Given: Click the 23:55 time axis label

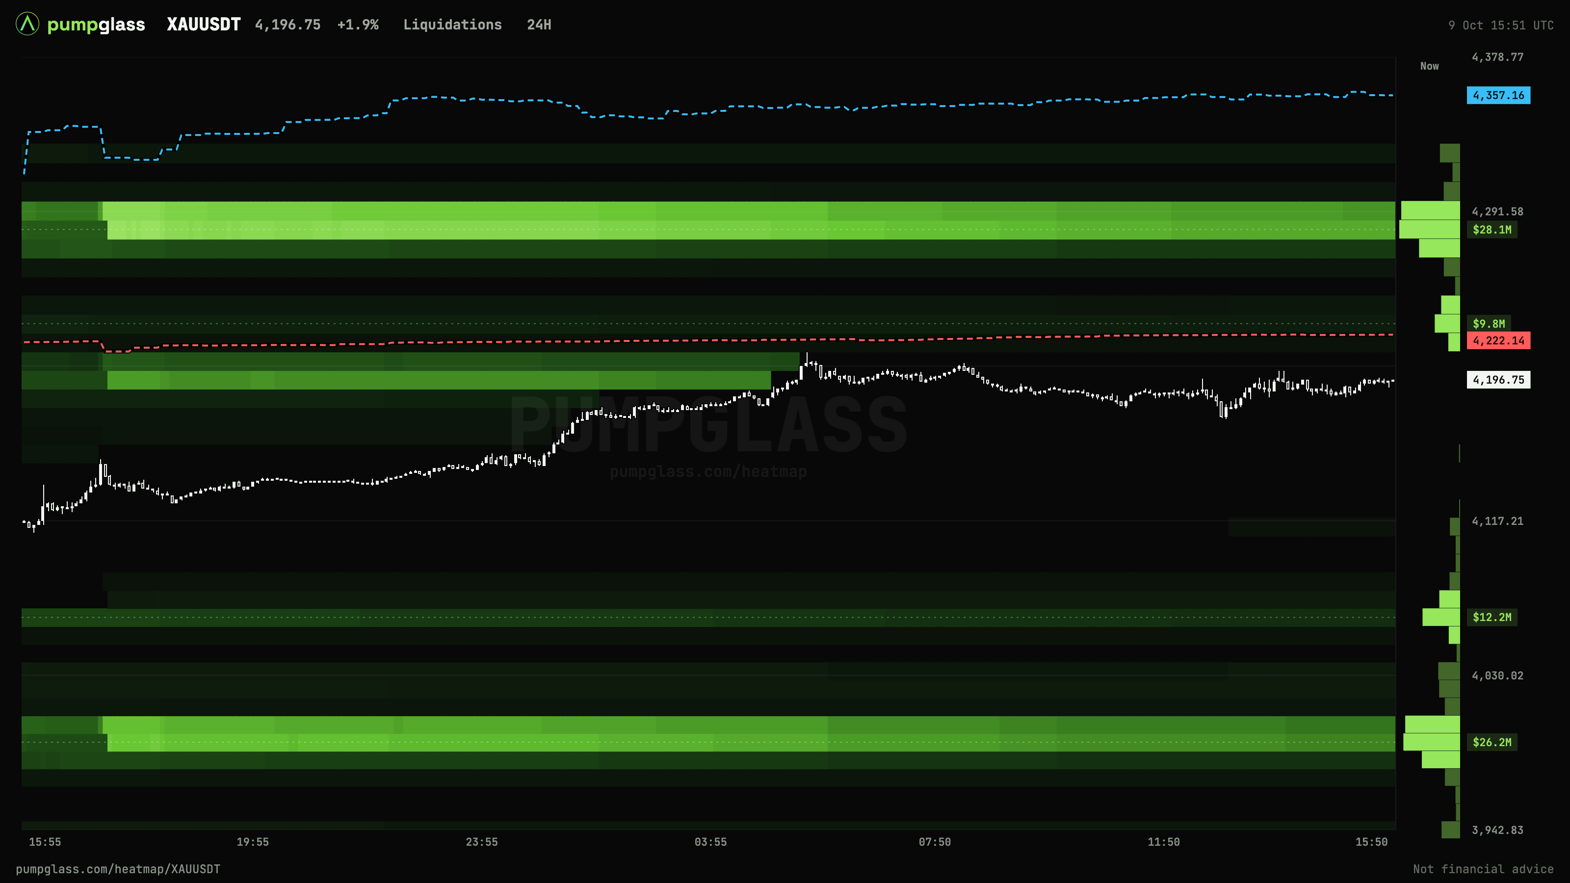Looking at the screenshot, I should coord(481,842).
